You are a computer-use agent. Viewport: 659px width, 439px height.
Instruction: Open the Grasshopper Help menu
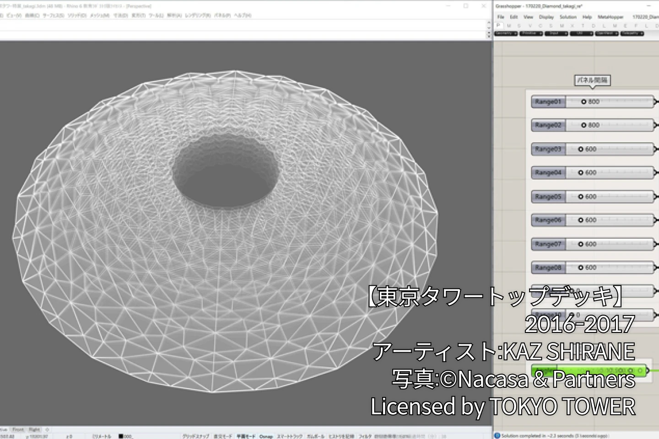(x=587, y=17)
